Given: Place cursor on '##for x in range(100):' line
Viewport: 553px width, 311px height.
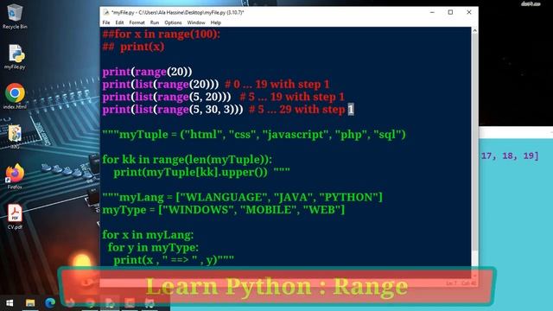Looking at the screenshot, I should click(x=162, y=35).
